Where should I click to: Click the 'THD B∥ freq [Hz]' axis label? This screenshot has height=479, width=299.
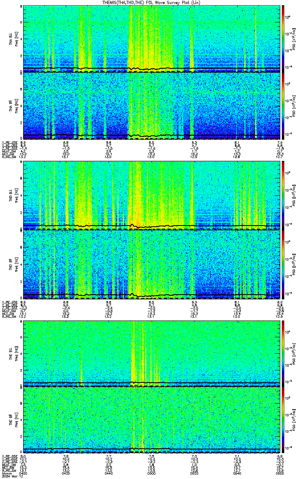click(13, 264)
